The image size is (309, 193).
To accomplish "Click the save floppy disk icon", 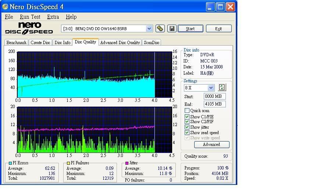I will tap(172, 29).
